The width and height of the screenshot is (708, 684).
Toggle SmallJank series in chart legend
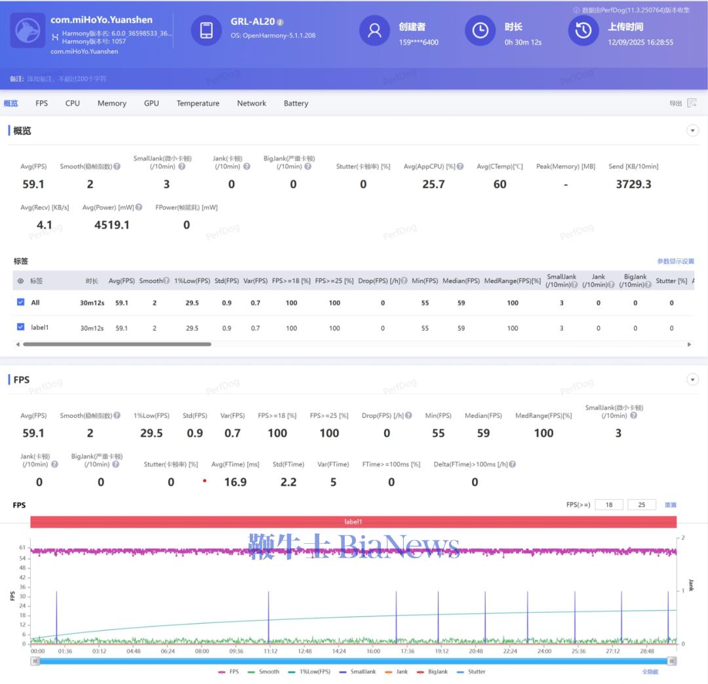pos(358,672)
